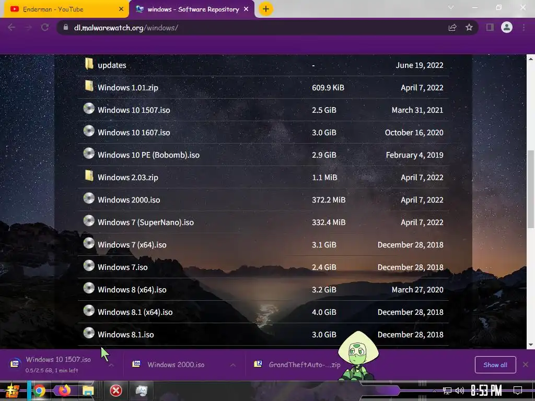
Task: Click the Windows 2.03.zip archive icon
Action: [89, 176]
